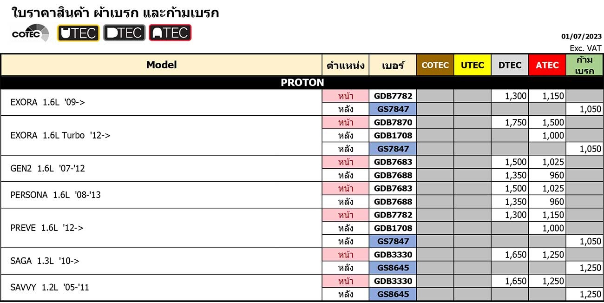Select the red ATEC column header

547,65
